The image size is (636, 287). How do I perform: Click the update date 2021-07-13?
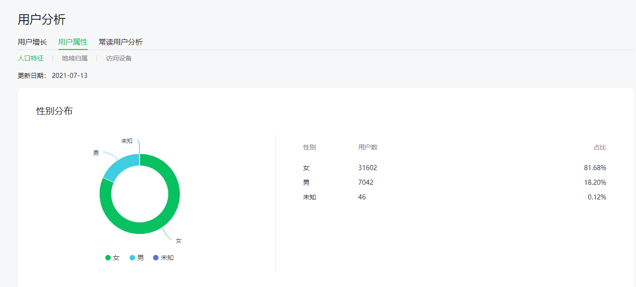point(70,76)
